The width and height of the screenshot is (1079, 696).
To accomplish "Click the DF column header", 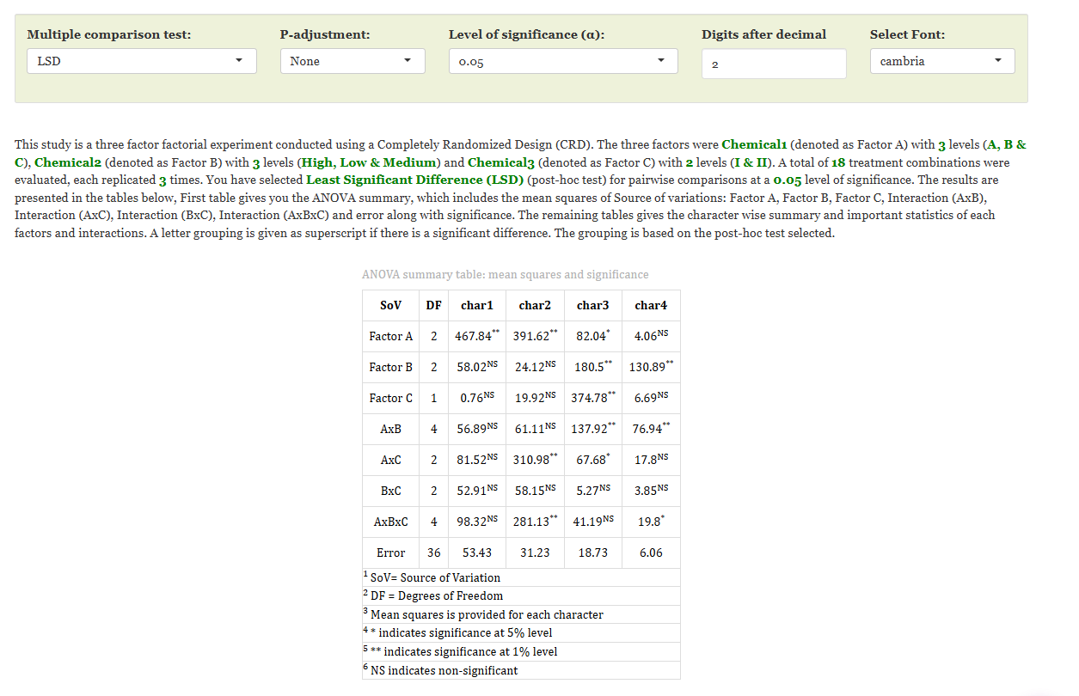I will [x=434, y=305].
